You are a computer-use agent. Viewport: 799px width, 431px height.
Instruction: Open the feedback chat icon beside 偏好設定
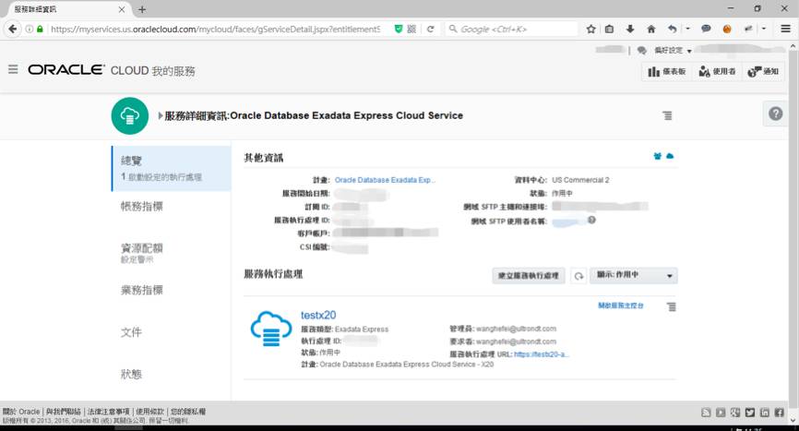[x=641, y=51]
